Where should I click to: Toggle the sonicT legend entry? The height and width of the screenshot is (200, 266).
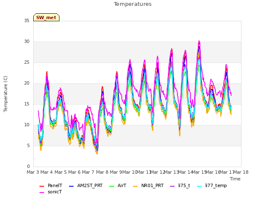(x=51, y=192)
